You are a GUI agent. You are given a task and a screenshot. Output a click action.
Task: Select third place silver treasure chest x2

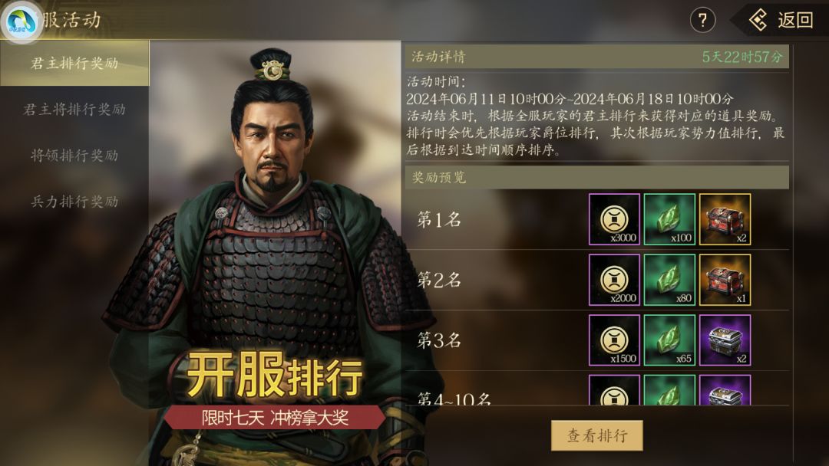click(725, 340)
